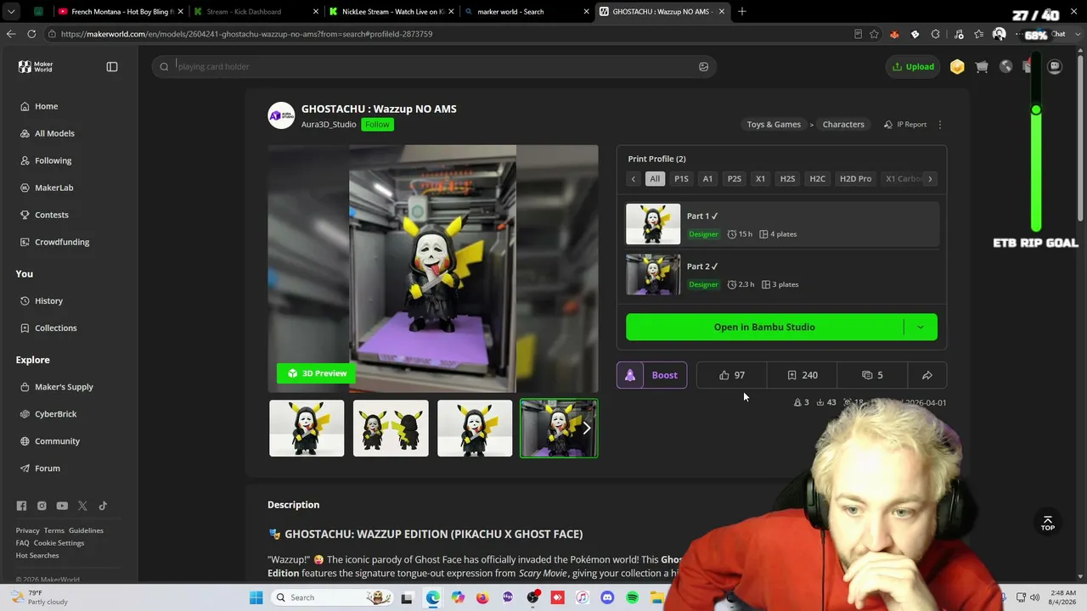
Task: Bookmark the model to a collection (240)
Action: pyautogui.click(x=802, y=375)
